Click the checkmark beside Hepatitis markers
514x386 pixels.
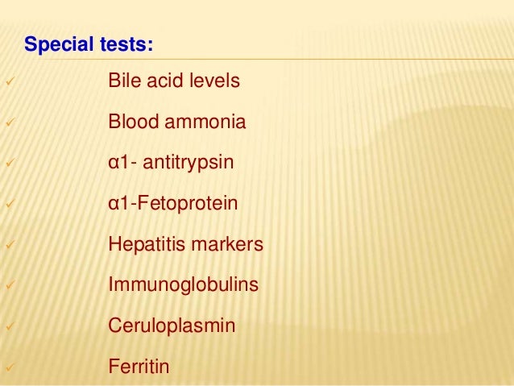click(10, 244)
